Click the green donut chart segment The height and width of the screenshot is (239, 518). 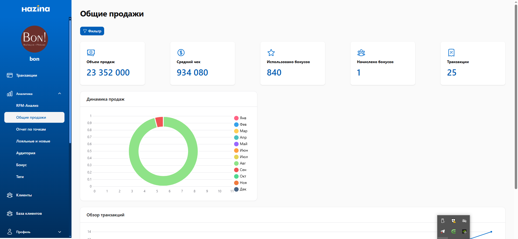(x=163, y=181)
